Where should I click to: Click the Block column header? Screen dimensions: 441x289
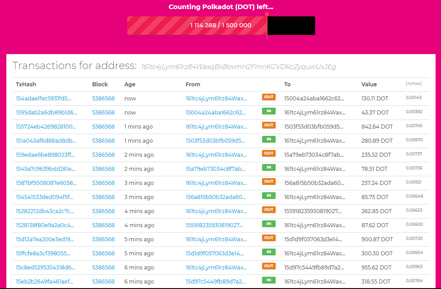[x=100, y=85]
